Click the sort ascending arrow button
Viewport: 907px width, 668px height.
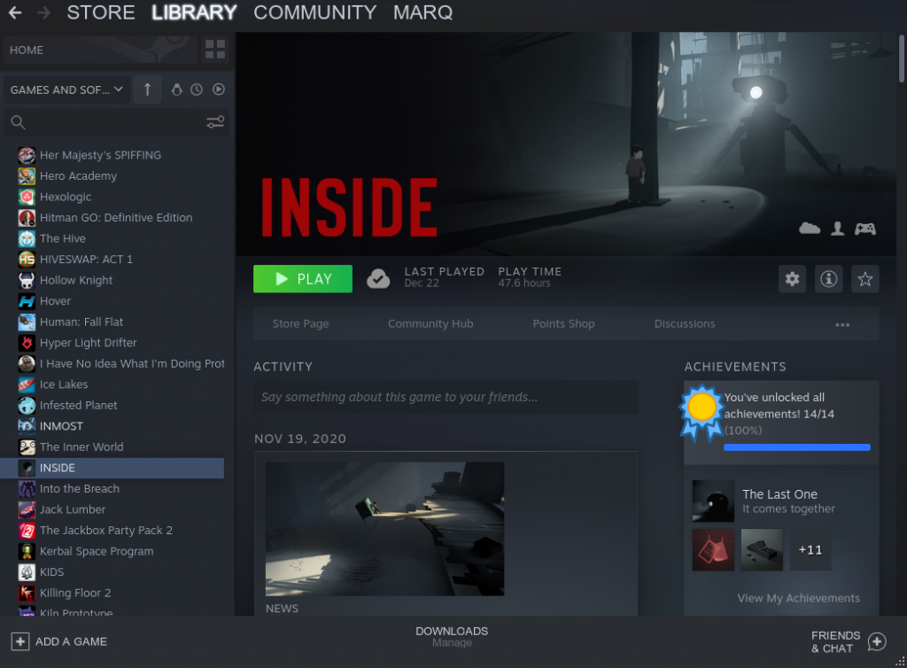click(148, 89)
